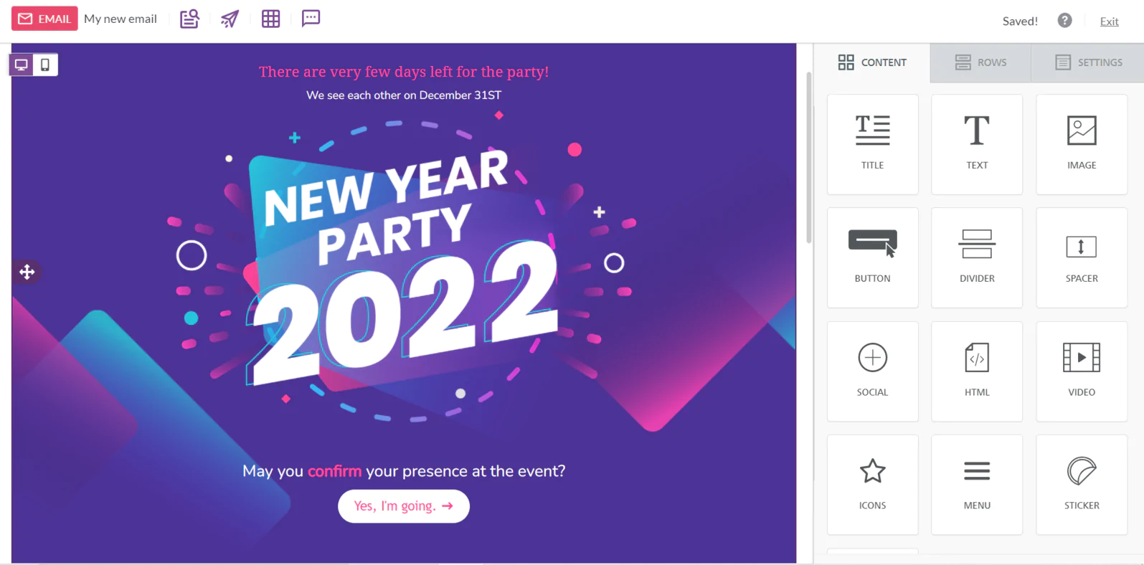Select the Text content block
1144x565 pixels.
(x=977, y=144)
